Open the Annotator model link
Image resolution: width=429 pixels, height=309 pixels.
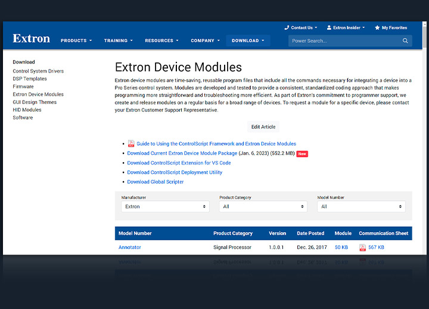129,247
